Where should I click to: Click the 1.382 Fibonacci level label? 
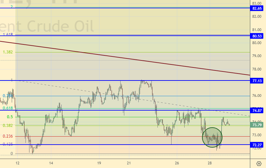8,52
